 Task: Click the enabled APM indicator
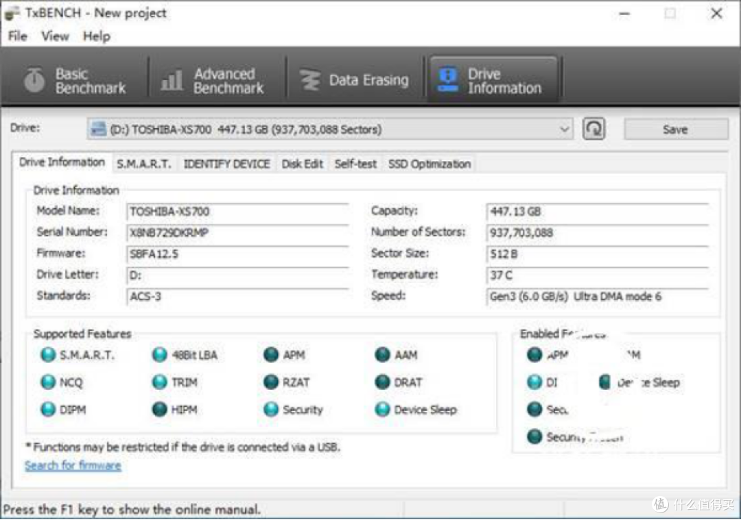coord(534,354)
